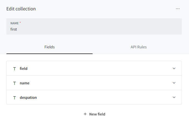Image resolution: width=189 pixels, height=125 pixels.
Task: Click the 'Edit collection' heading
Action: point(21,9)
